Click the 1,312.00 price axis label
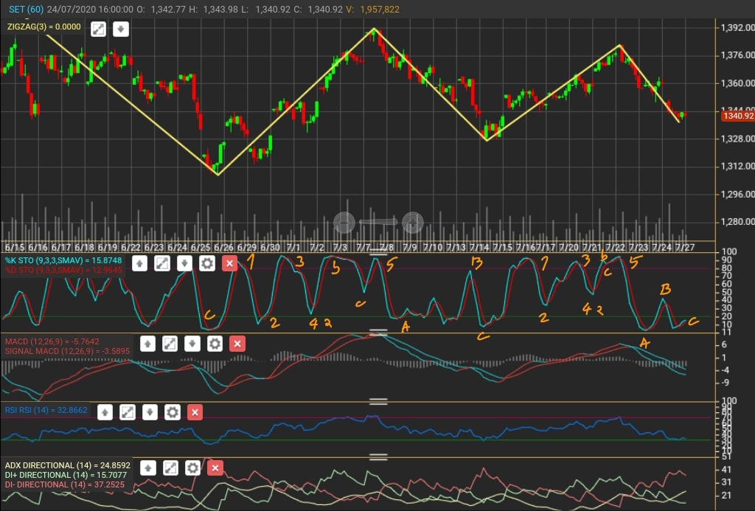Image resolution: width=755 pixels, height=511 pixels. [x=737, y=166]
